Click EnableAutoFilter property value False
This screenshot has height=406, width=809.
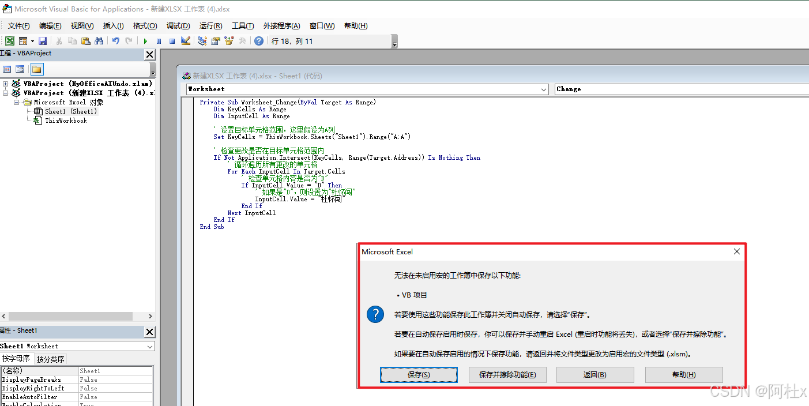coord(115,397)
